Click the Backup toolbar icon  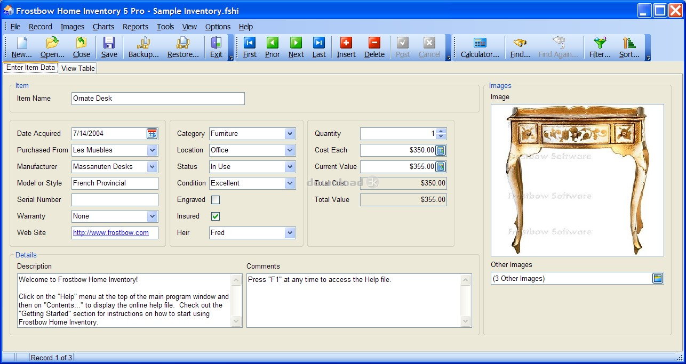point(143,47)
